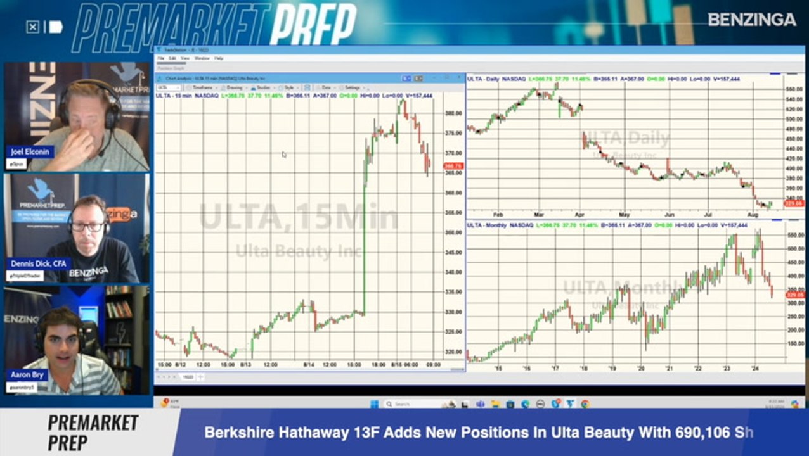Open Microsoft Teams from the taskbar
This screenshot has width=809, height=456.
[479, 403]
